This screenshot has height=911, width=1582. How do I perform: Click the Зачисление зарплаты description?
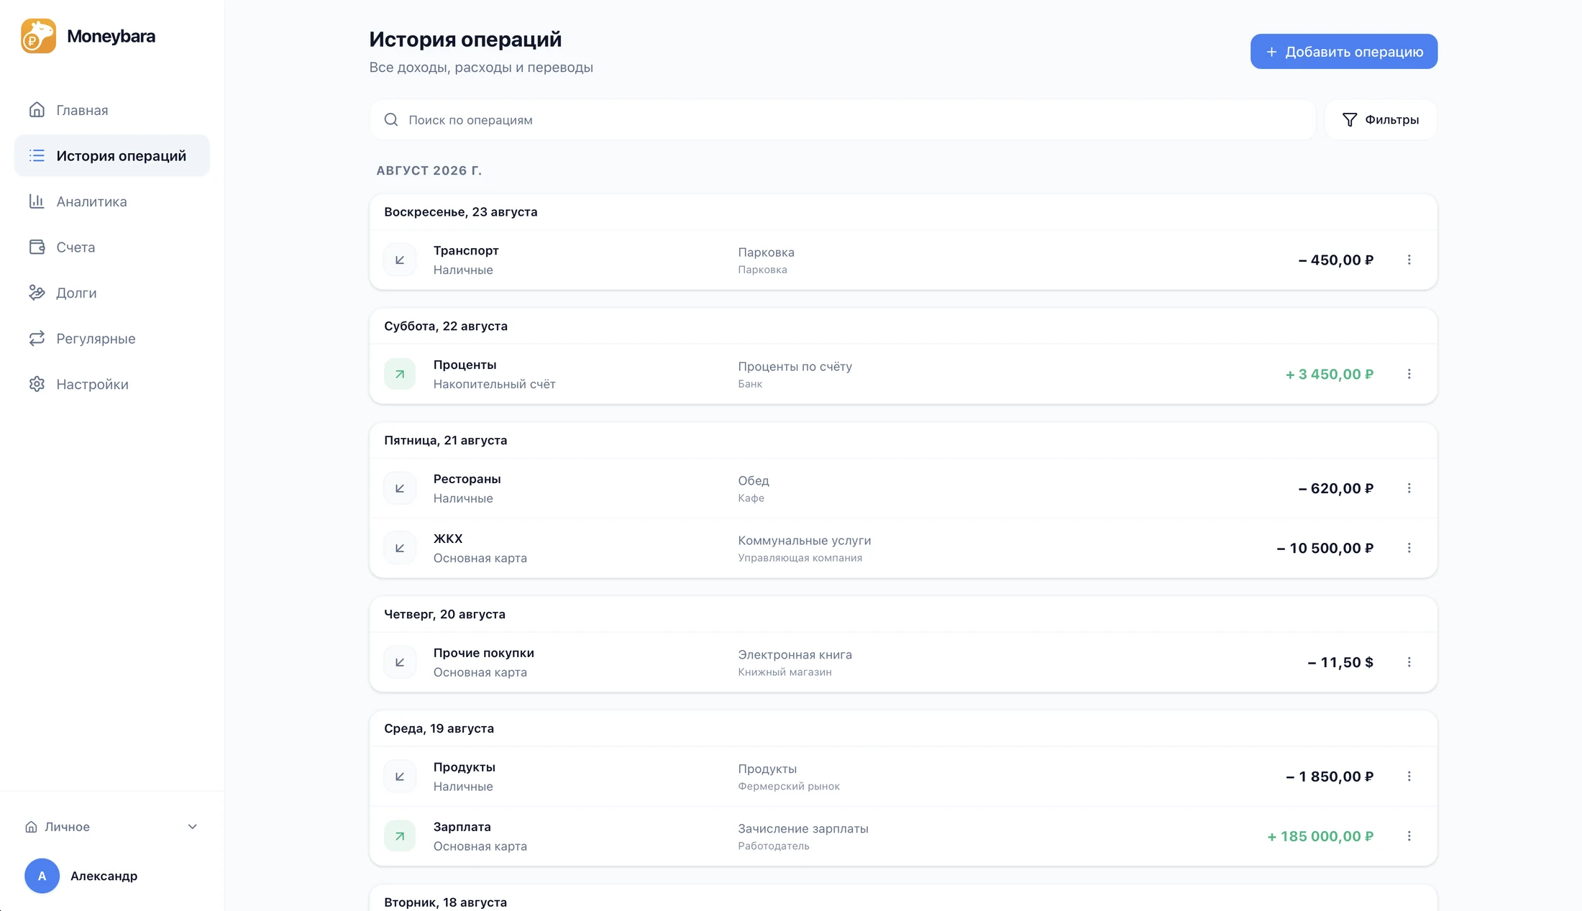tap(803, 828)
